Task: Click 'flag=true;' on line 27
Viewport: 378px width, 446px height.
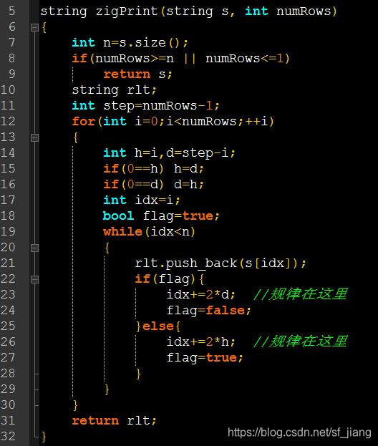Action: [205, 357]
